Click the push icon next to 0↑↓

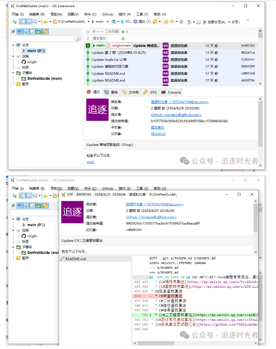tap(122, 21)
